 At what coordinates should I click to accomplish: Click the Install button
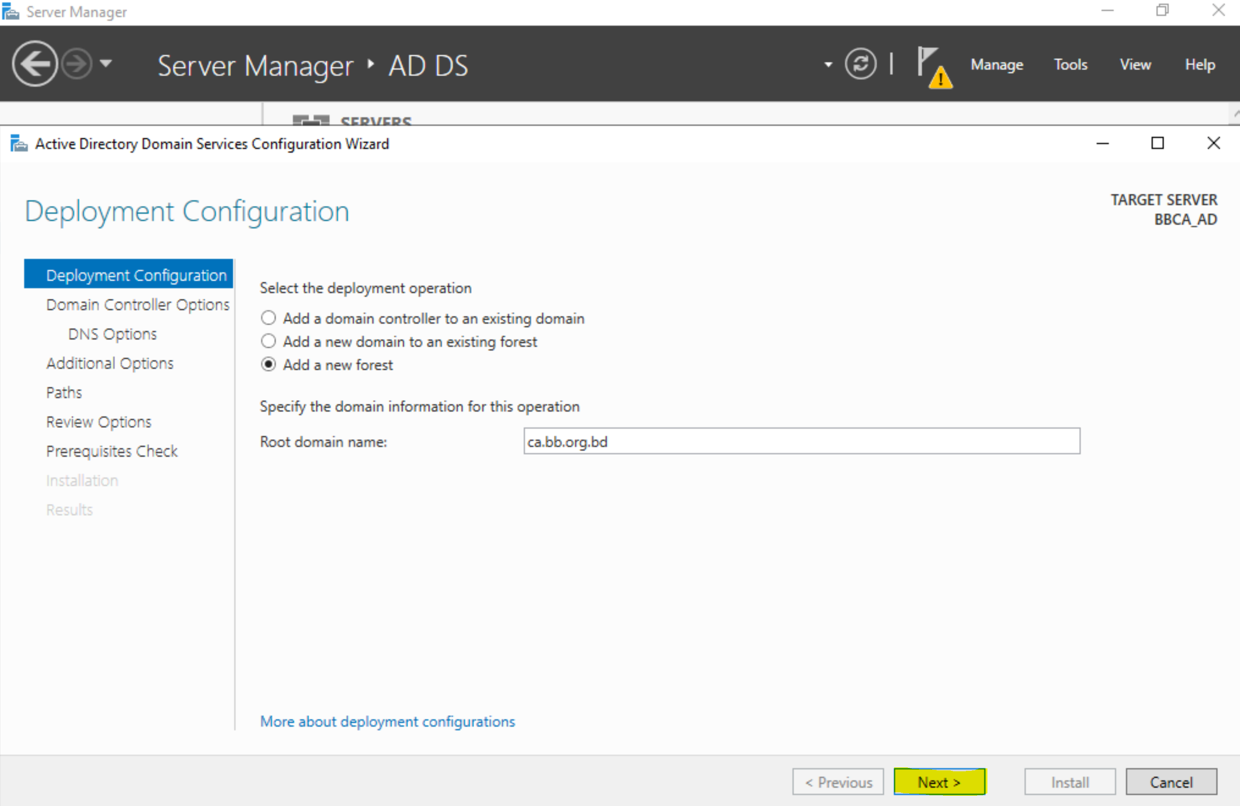pyautogui.click(x=1070, y=782)
